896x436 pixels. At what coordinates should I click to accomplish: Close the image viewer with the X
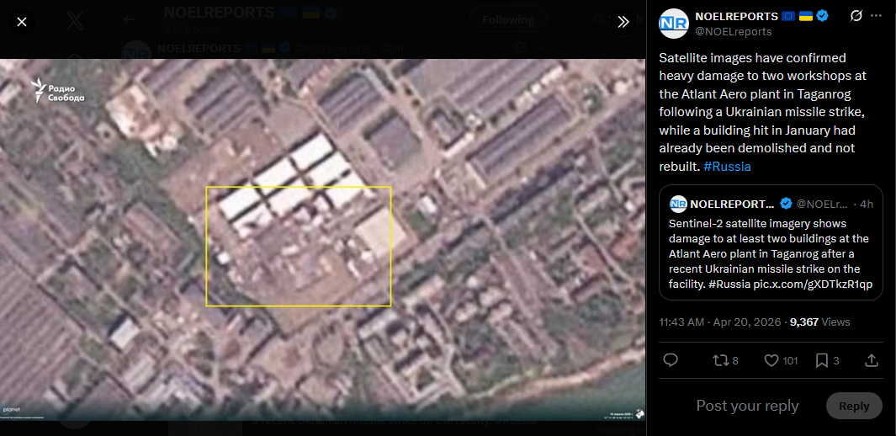pos(22,22)
